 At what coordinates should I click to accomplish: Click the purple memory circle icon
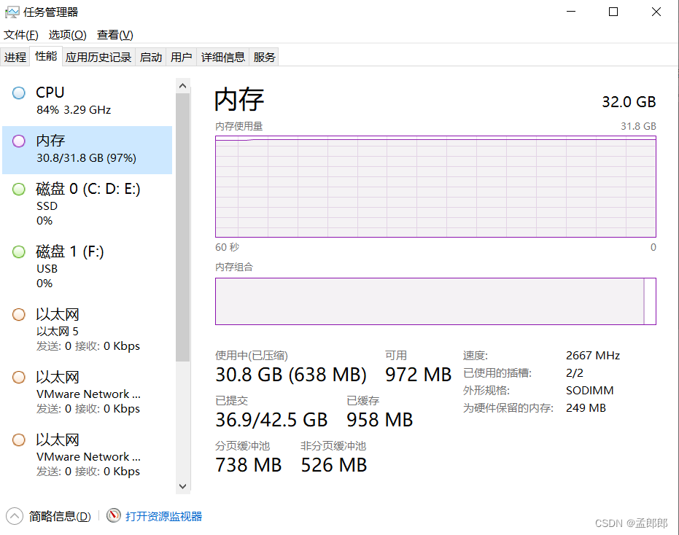[x=19, y=141]
